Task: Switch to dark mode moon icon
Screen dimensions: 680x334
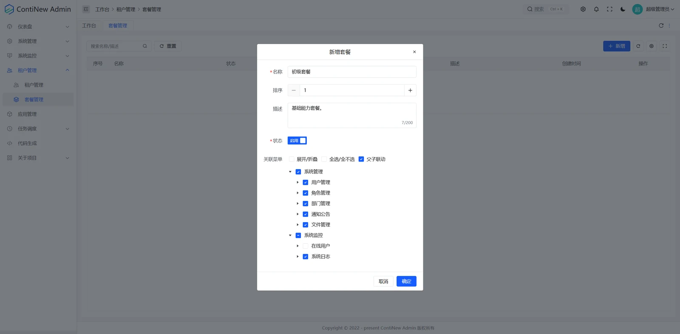Action: coord(623,9)
